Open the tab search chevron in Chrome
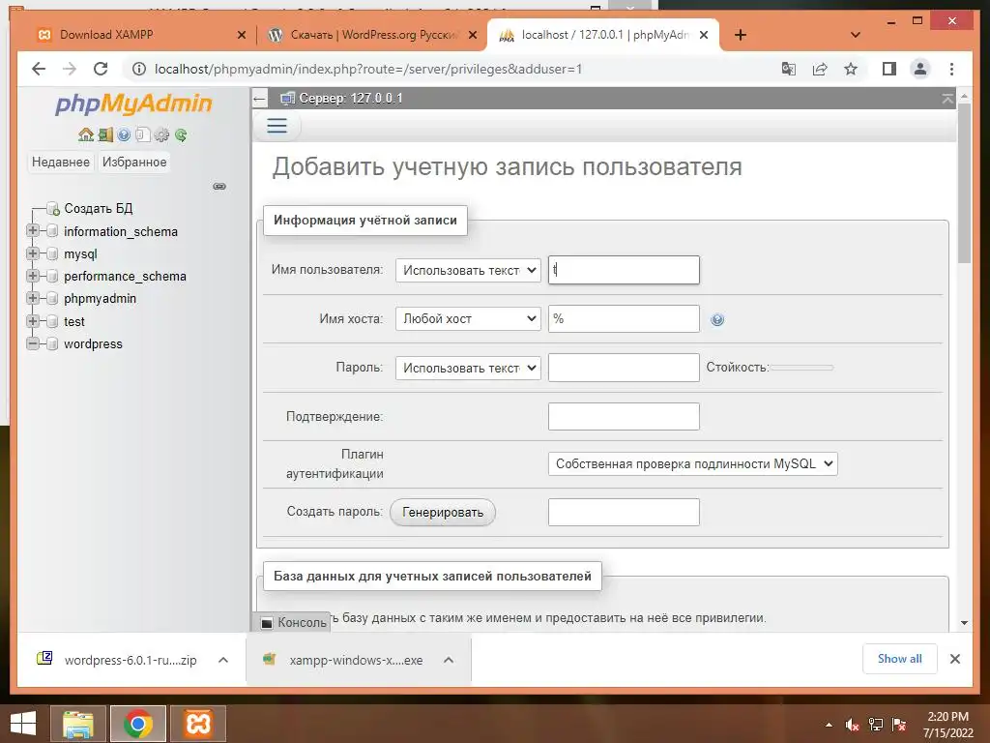The width and height of the screenshot is (990, 743). pos(856,35)
